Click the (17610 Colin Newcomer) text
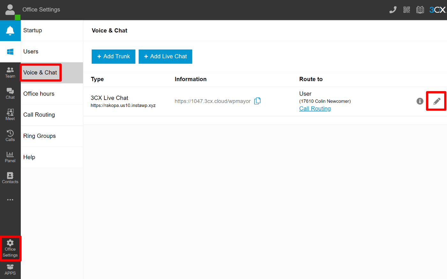447x279 pixels. click(325, 101)
